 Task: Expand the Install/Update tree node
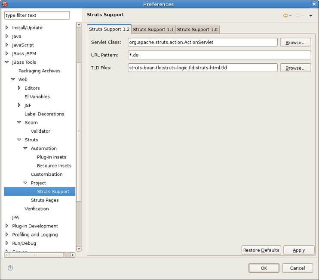point(7,28)
